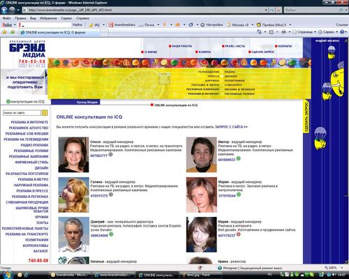Click the ICQ status icon next to 470511375
349x279 pixels.
coord(111,195)
